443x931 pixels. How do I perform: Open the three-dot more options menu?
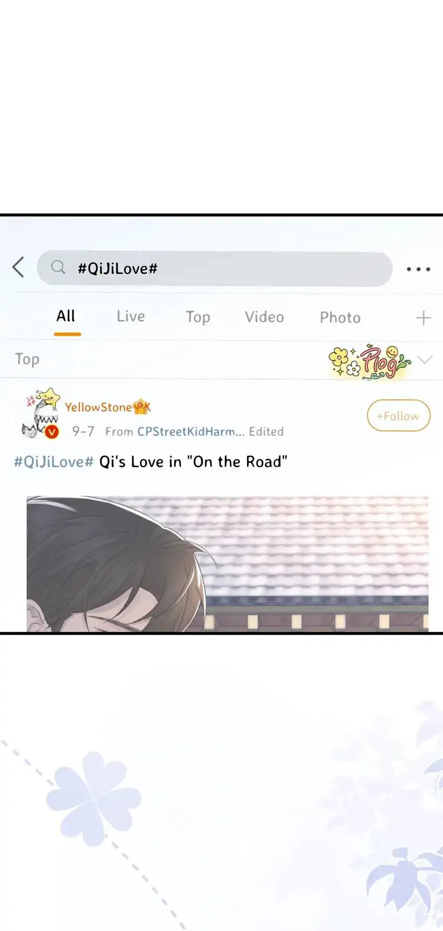(x=419, y=269)
